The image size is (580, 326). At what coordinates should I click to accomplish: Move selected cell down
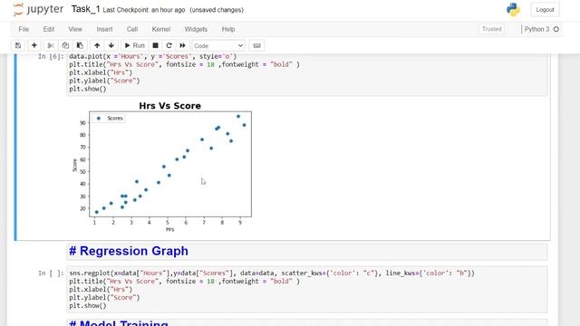(x=111, y=45)
